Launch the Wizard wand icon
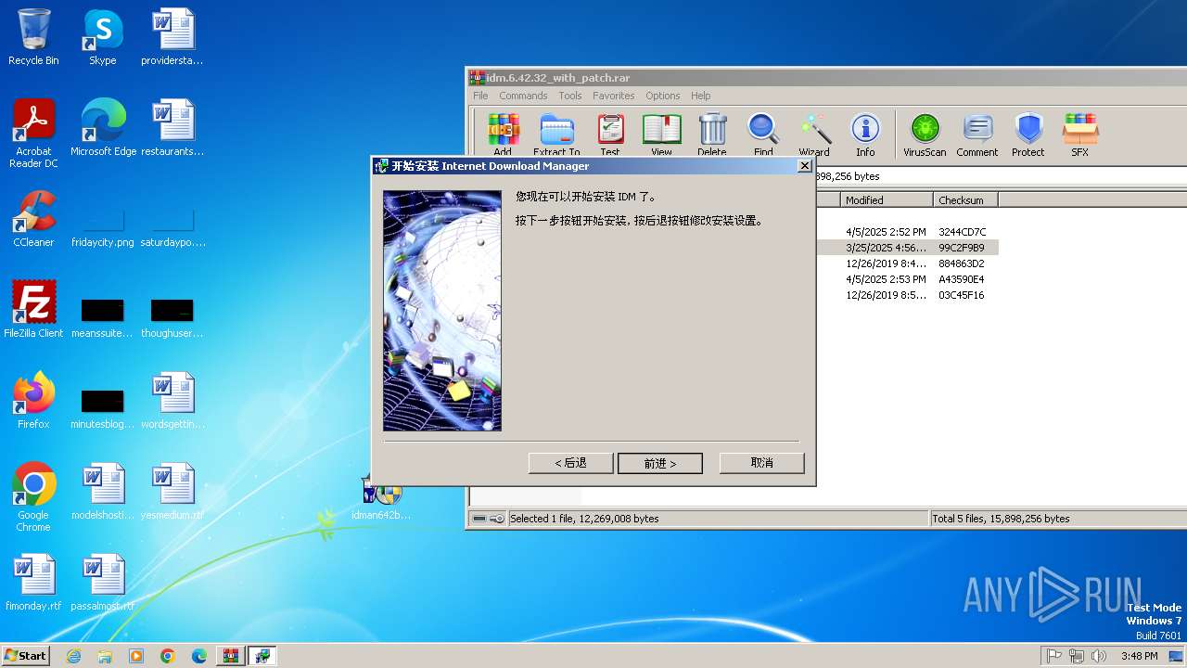The width and height of the screenshot is (1187, 668). click(x=814, y=134)
